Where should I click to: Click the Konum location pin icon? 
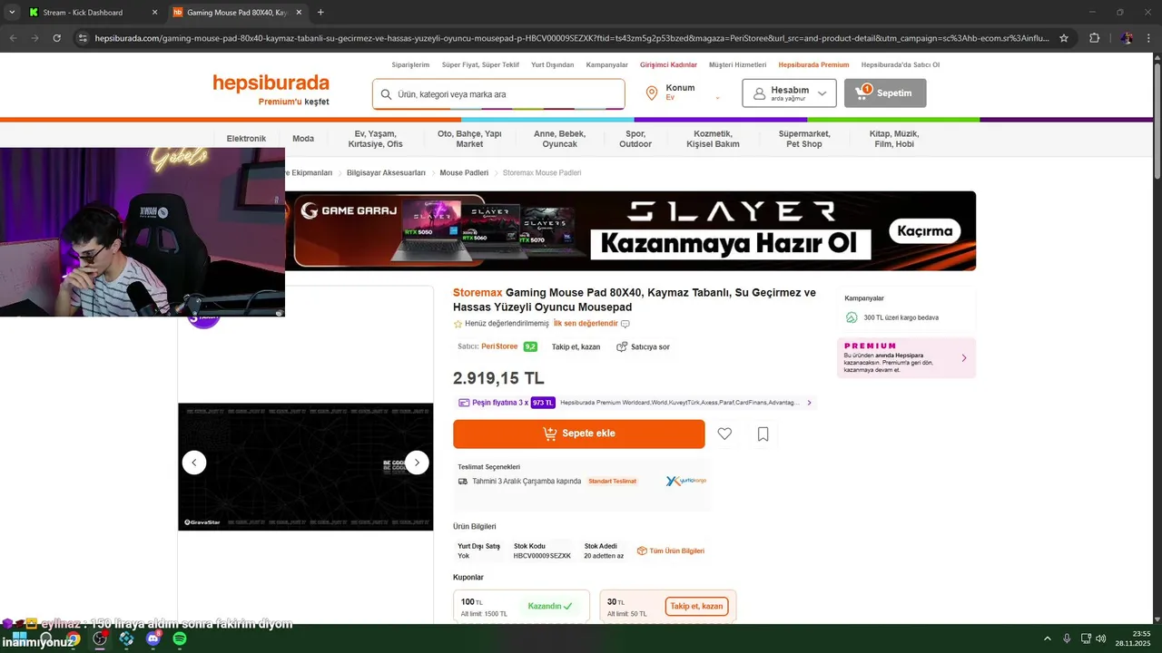[651, 93]
